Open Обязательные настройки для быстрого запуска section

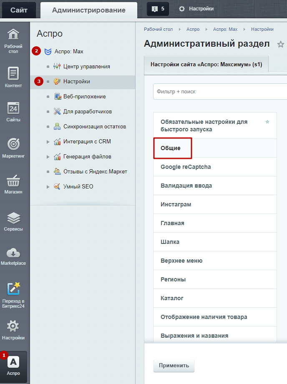click(x=215, y=125)
